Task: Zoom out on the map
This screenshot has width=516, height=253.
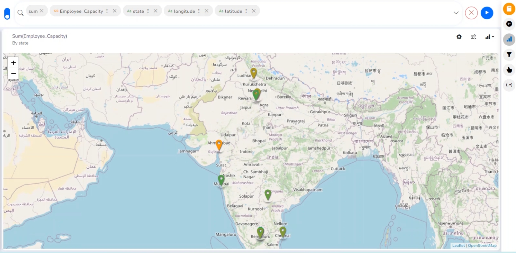Action: [13, 74]
